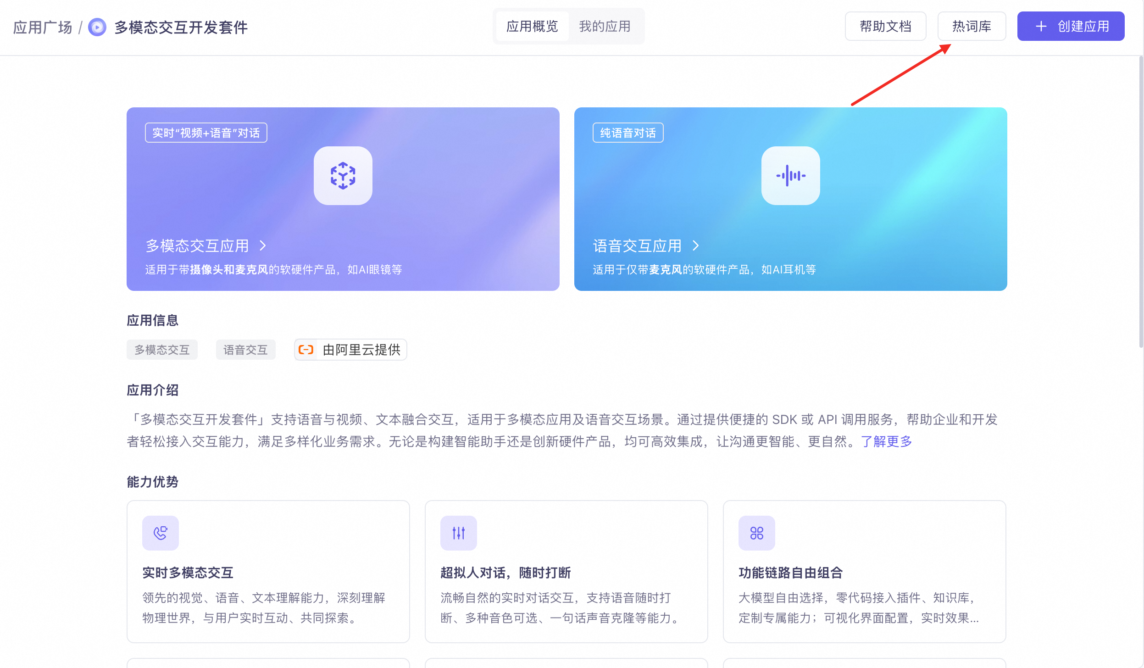Open the chevron next to 语音交互应用
1144x668 pixels.
click(696, 246)
